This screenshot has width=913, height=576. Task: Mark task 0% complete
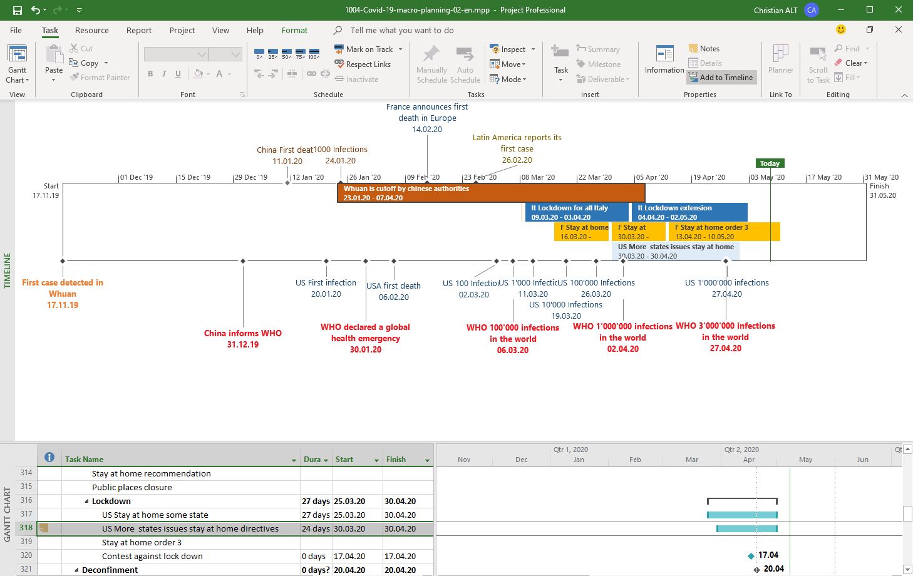pos(259,53)
